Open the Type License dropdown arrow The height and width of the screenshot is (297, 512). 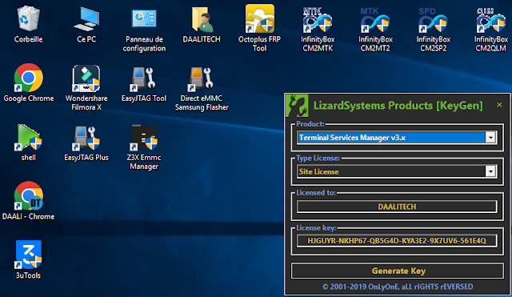pos(490,171)
